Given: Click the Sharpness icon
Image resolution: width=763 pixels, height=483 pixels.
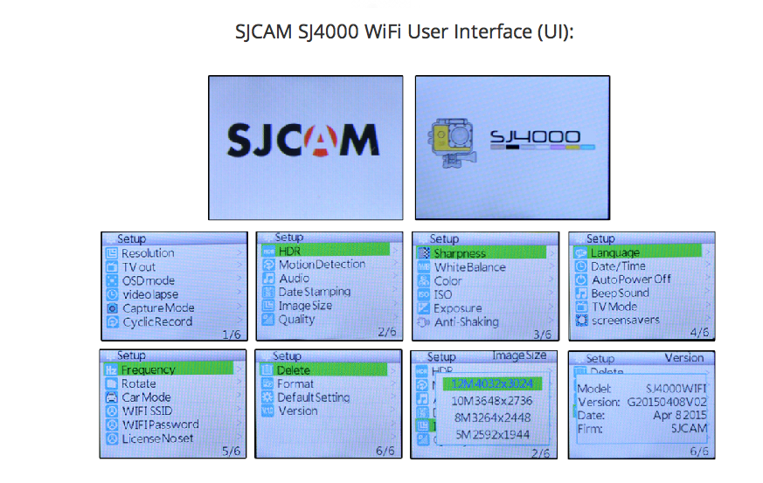Looking at the screenshot, I should [424, 253].
